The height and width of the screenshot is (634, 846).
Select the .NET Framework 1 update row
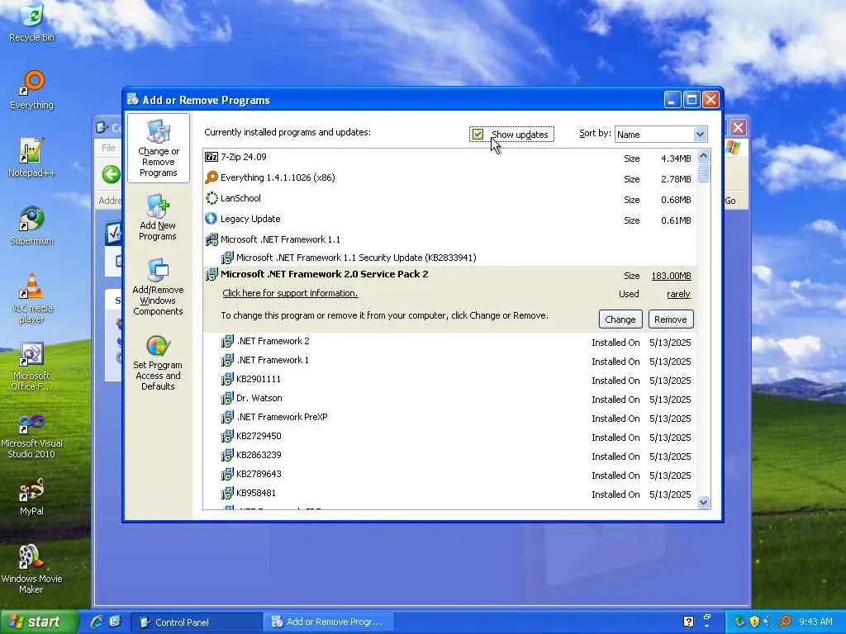(449, 361)
